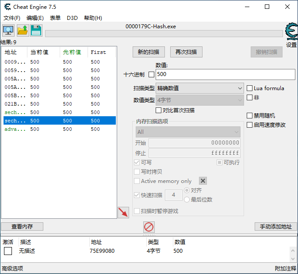Open the memory region dropdown showing All
298x274 pixels.
point(188,132)
